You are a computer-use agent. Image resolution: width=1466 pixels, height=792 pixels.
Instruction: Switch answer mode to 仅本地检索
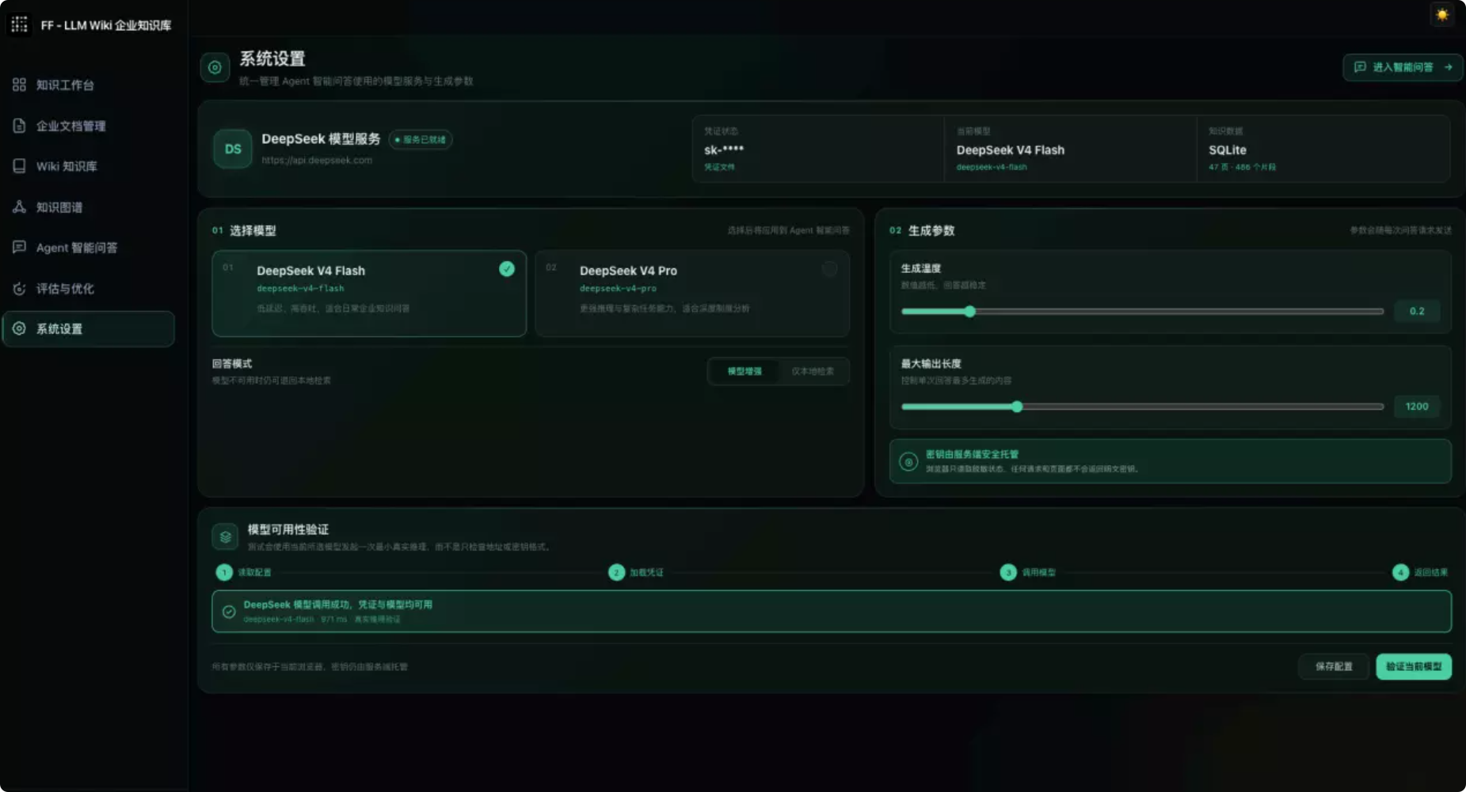(813, 371)
